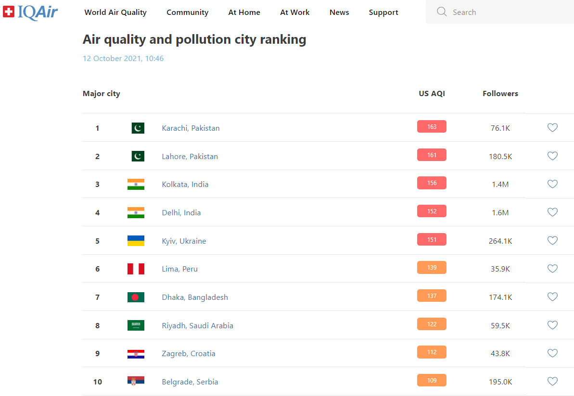574x396 pixels.
Task: Click the Ukraine flag icon
Action: [x=136, y=241]
